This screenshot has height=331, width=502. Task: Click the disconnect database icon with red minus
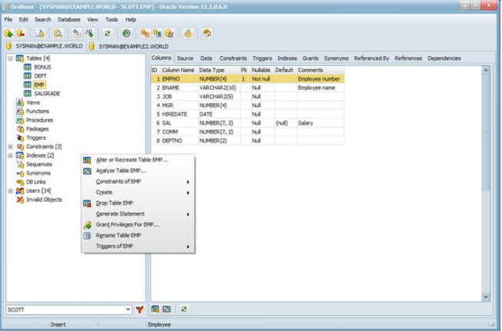coord(21,33)
